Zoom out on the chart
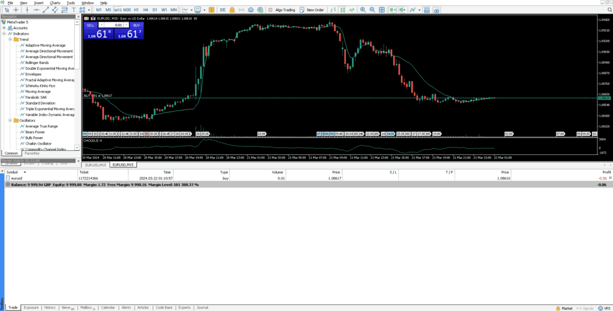Screen dimensions: 613x311 372,10
